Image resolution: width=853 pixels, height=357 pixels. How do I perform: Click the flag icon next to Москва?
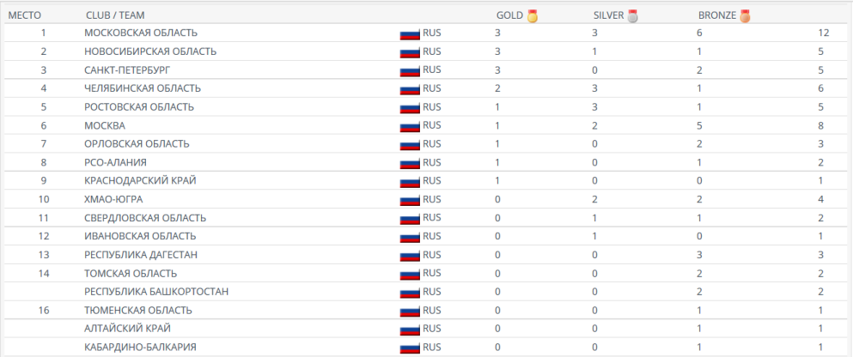tap(410, 126)
